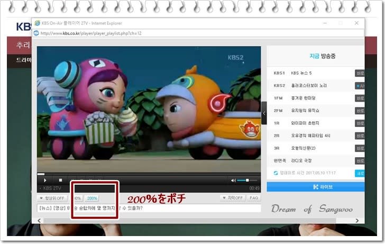Select the 2FM program title text
Image resolution: width=385 pixels, height=244 pixels.
(305, 111)
